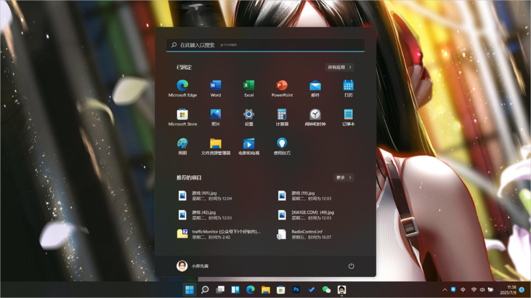Toggle the 中 input method indicator

click(463, 290)
